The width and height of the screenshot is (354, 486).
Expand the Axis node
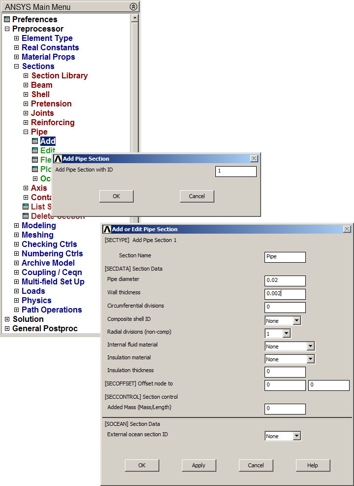pos(26,188)
